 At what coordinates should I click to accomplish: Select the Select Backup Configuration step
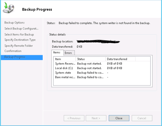(21, 29)
